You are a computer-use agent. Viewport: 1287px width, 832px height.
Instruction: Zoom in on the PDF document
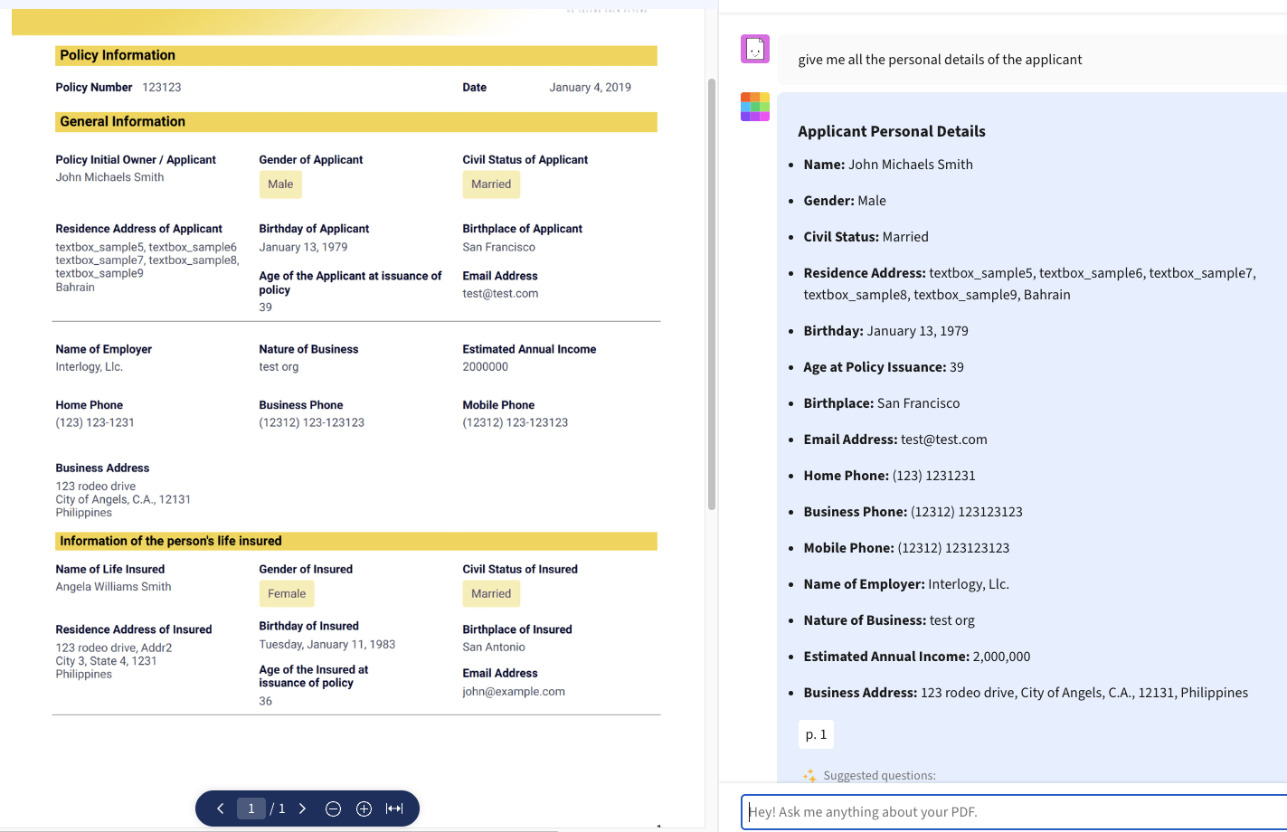[x=364, y=808]
